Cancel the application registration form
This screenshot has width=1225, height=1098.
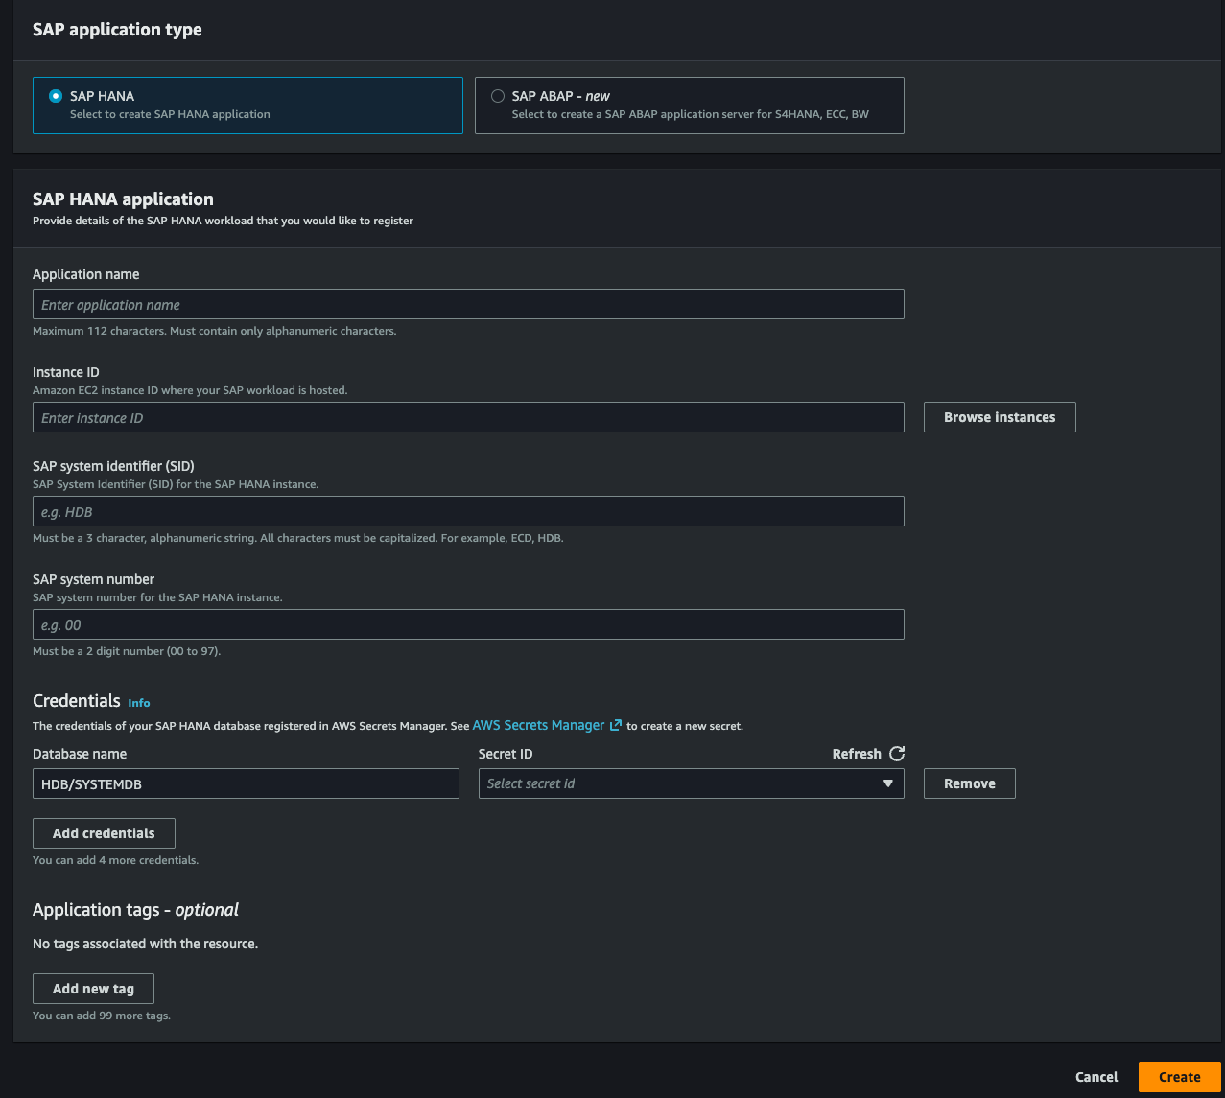coord(1096,1077)
